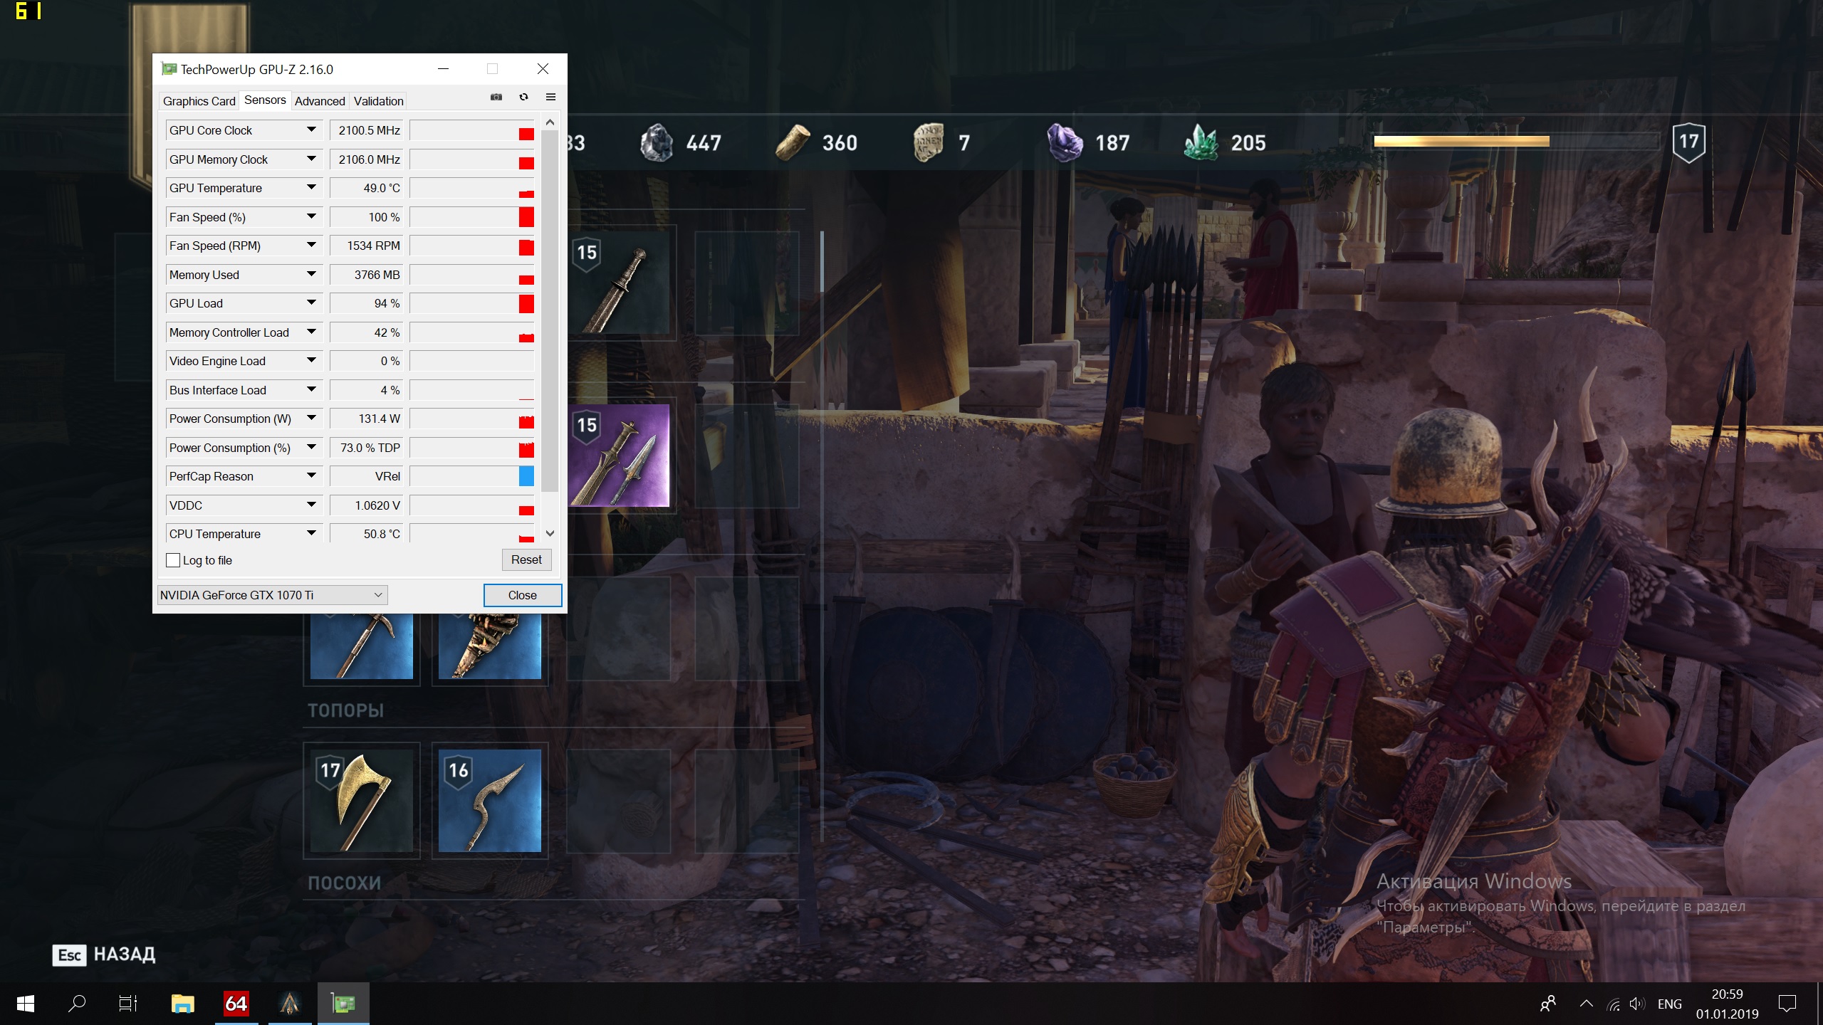Select level 15 dagger item slot
1823x1025 pixels.
coord(620,283)
